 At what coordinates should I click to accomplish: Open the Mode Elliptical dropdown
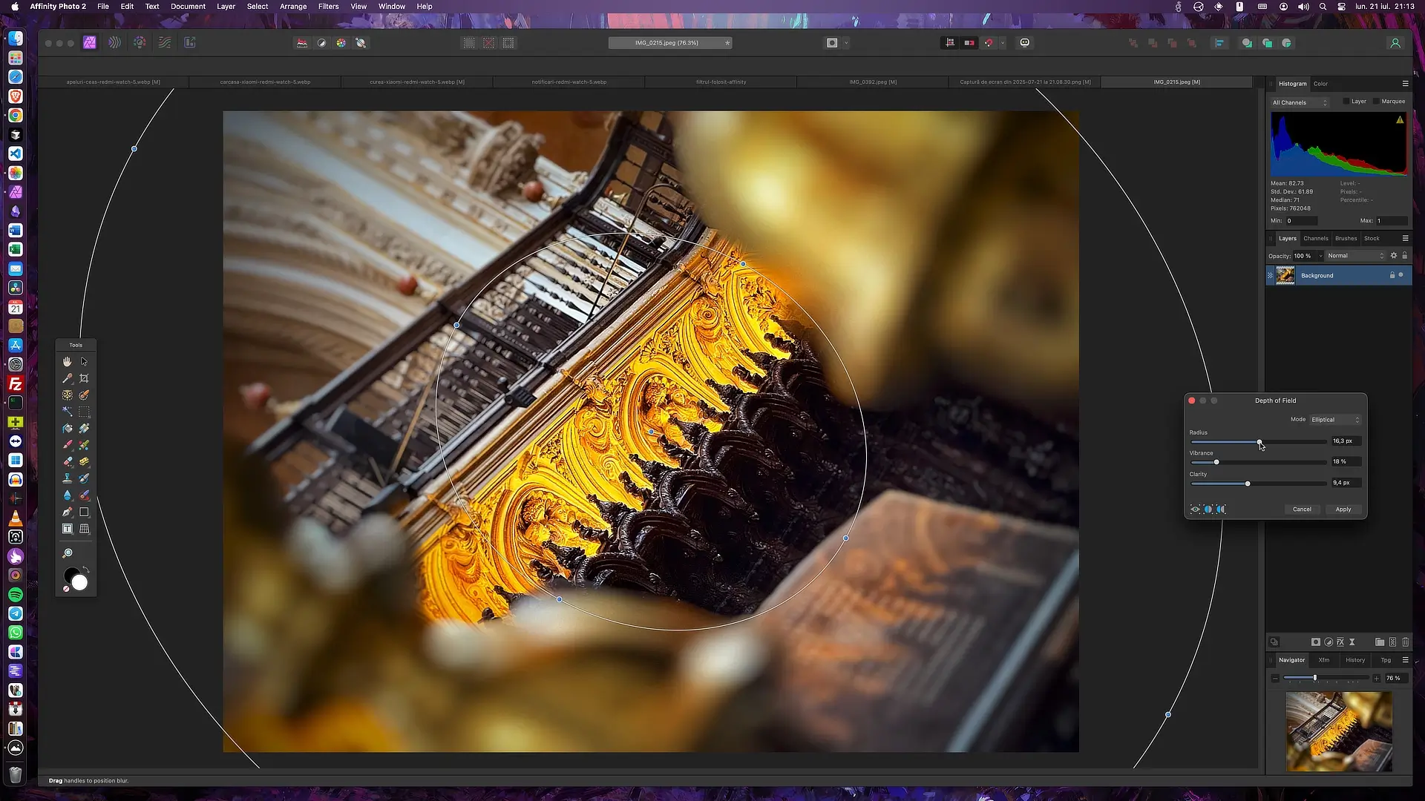pyautogui.click(x=1336, y=420)
